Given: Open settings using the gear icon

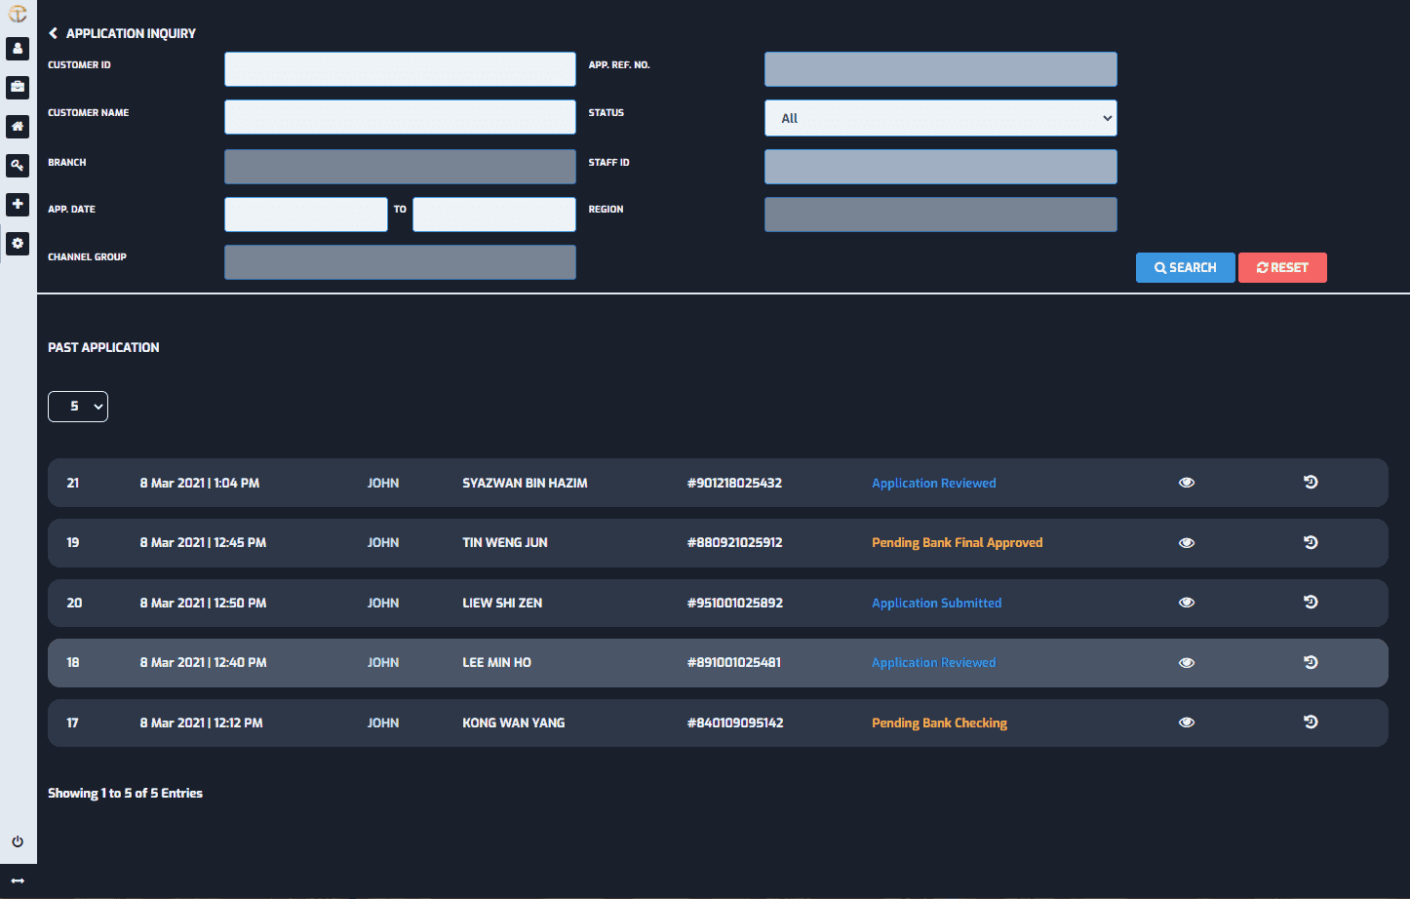Looking at the screenshot, I should pos(18,244).
